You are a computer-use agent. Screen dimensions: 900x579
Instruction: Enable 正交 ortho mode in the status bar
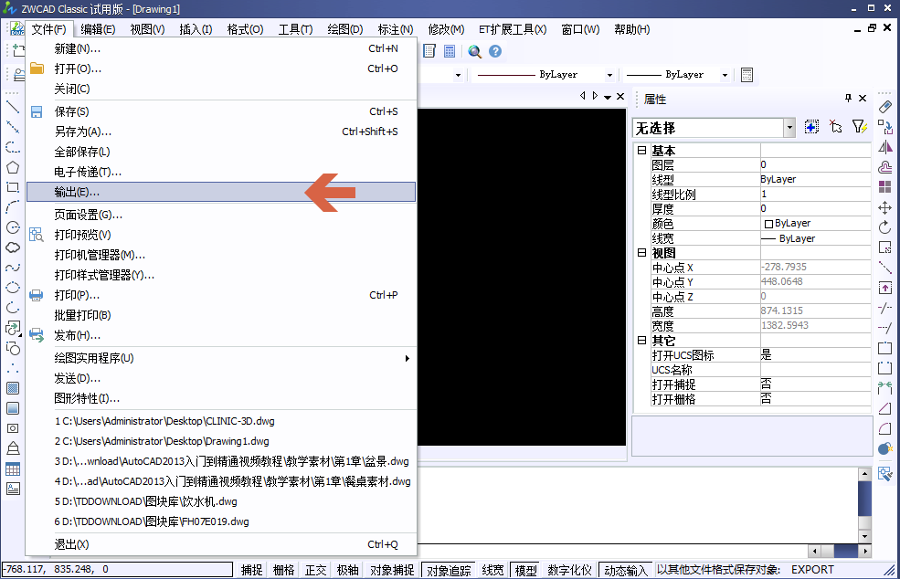[x=314, y=569]
